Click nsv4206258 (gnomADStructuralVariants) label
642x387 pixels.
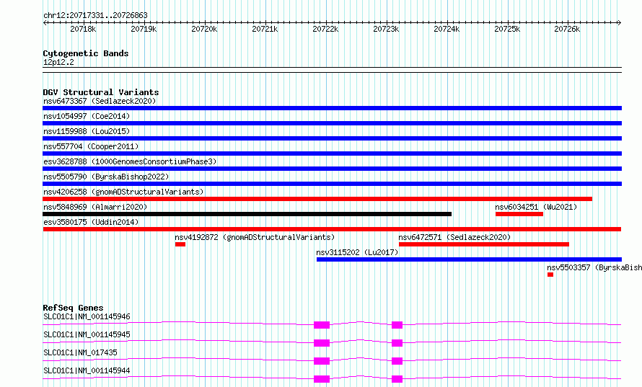(123, 192)
